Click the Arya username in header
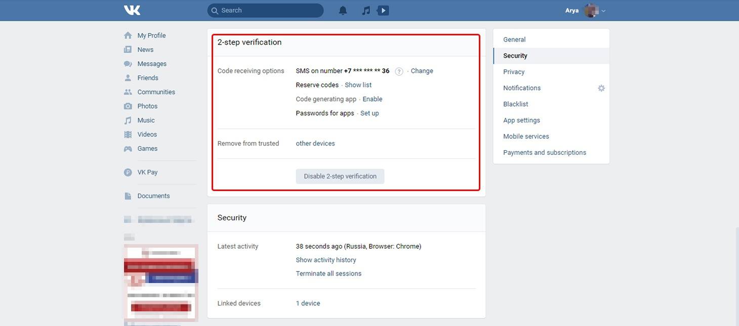The width and height of the screenshot is (739, 326). [x=572, y=11]
